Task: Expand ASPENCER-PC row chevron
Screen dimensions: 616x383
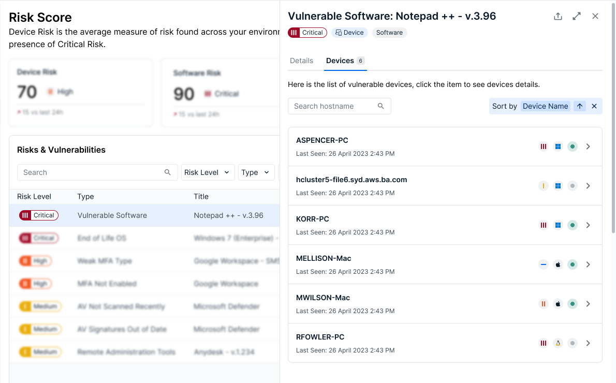Action: tap(588, 146)
